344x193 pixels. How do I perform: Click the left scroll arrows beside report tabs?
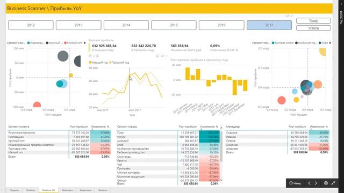3,190
